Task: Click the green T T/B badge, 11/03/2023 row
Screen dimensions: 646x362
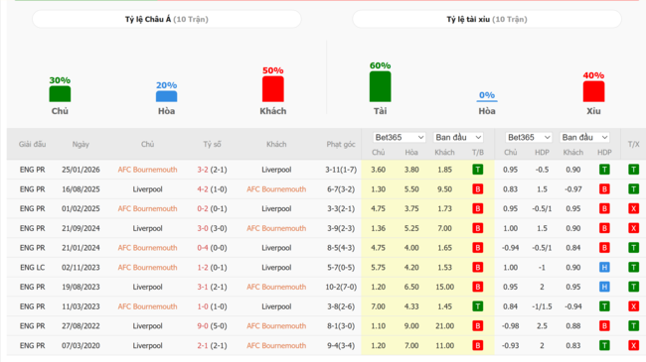Action: pyautogui.click(x=477, y=306)
